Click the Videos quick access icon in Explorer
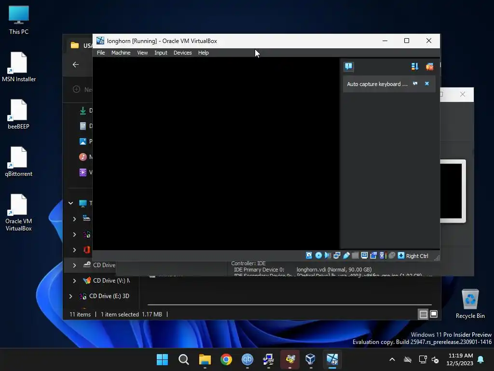This screenshot has width=494, height=371. (83, 172)
